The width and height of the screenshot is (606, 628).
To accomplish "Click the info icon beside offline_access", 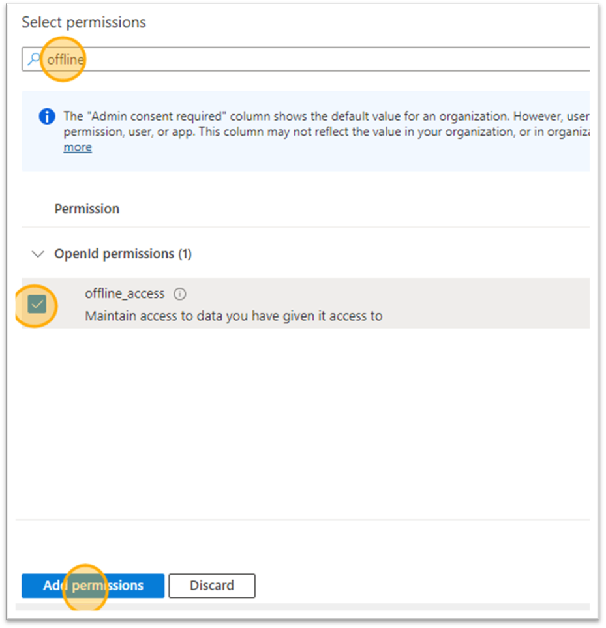I will coord(180,294).
